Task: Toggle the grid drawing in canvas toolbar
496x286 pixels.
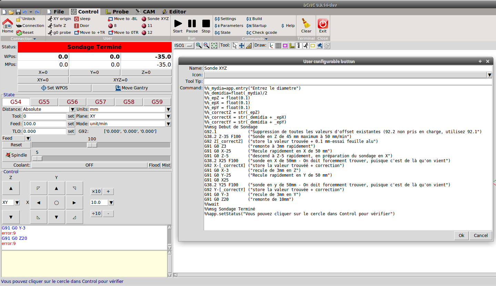Action: (278, 45)
